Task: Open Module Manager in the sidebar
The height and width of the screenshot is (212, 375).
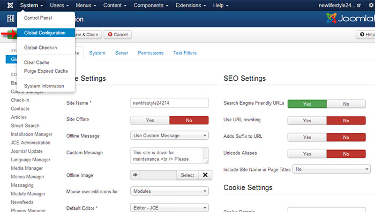Action: click(28, 194)
